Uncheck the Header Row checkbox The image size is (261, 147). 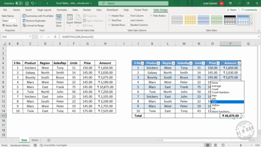[109, 16]
